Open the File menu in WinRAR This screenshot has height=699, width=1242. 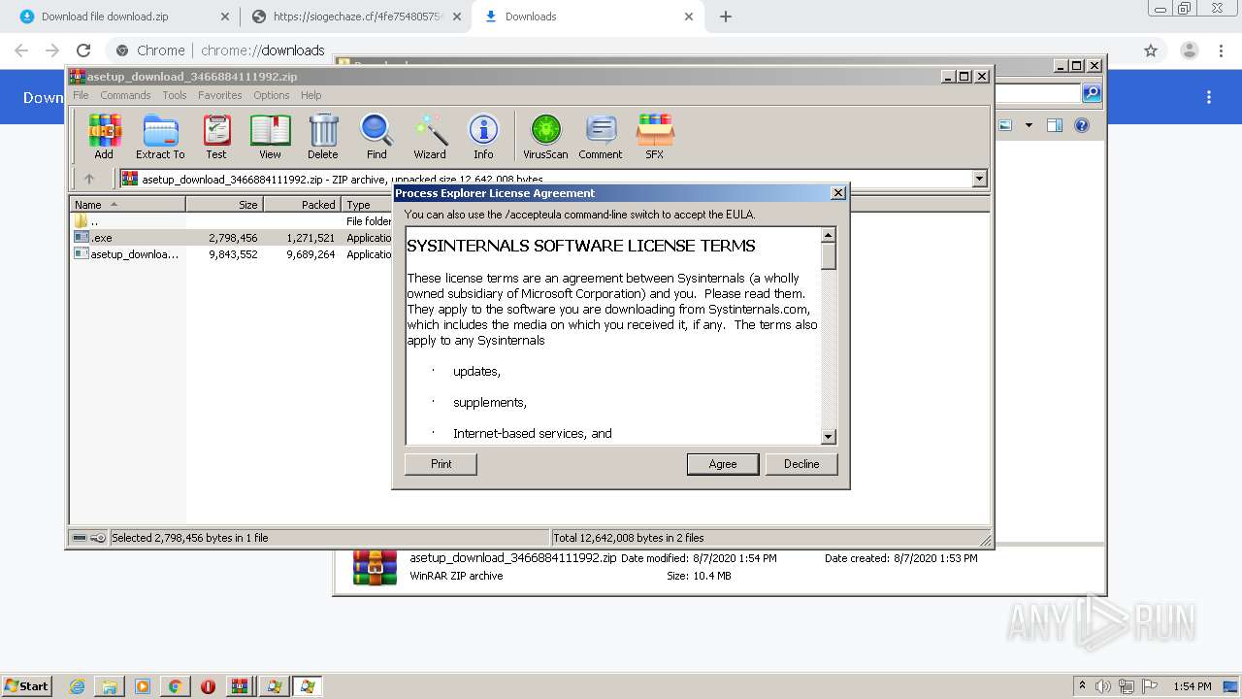pos(81,95)
